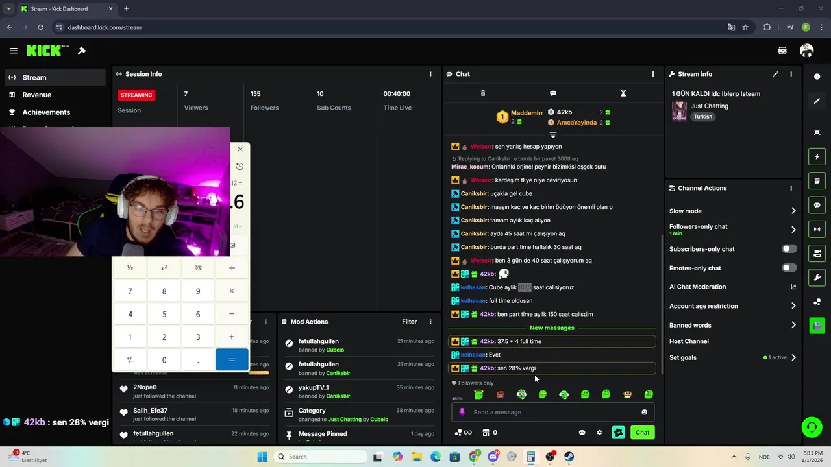Open the emoji picker in message box
Viewport: 831px width, 467px height.
[x=644, y=412]
